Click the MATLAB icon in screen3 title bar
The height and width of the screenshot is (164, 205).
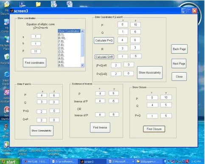tap(12, 11)
